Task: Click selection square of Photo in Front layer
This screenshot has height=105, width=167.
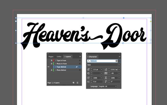Action: [x=80, y=64]
